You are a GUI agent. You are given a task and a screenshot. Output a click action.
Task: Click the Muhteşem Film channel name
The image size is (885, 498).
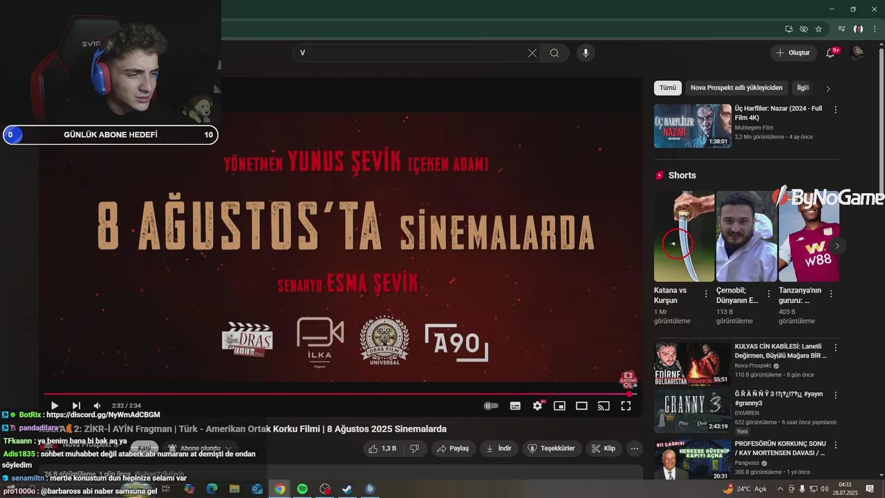click(754, 128)
